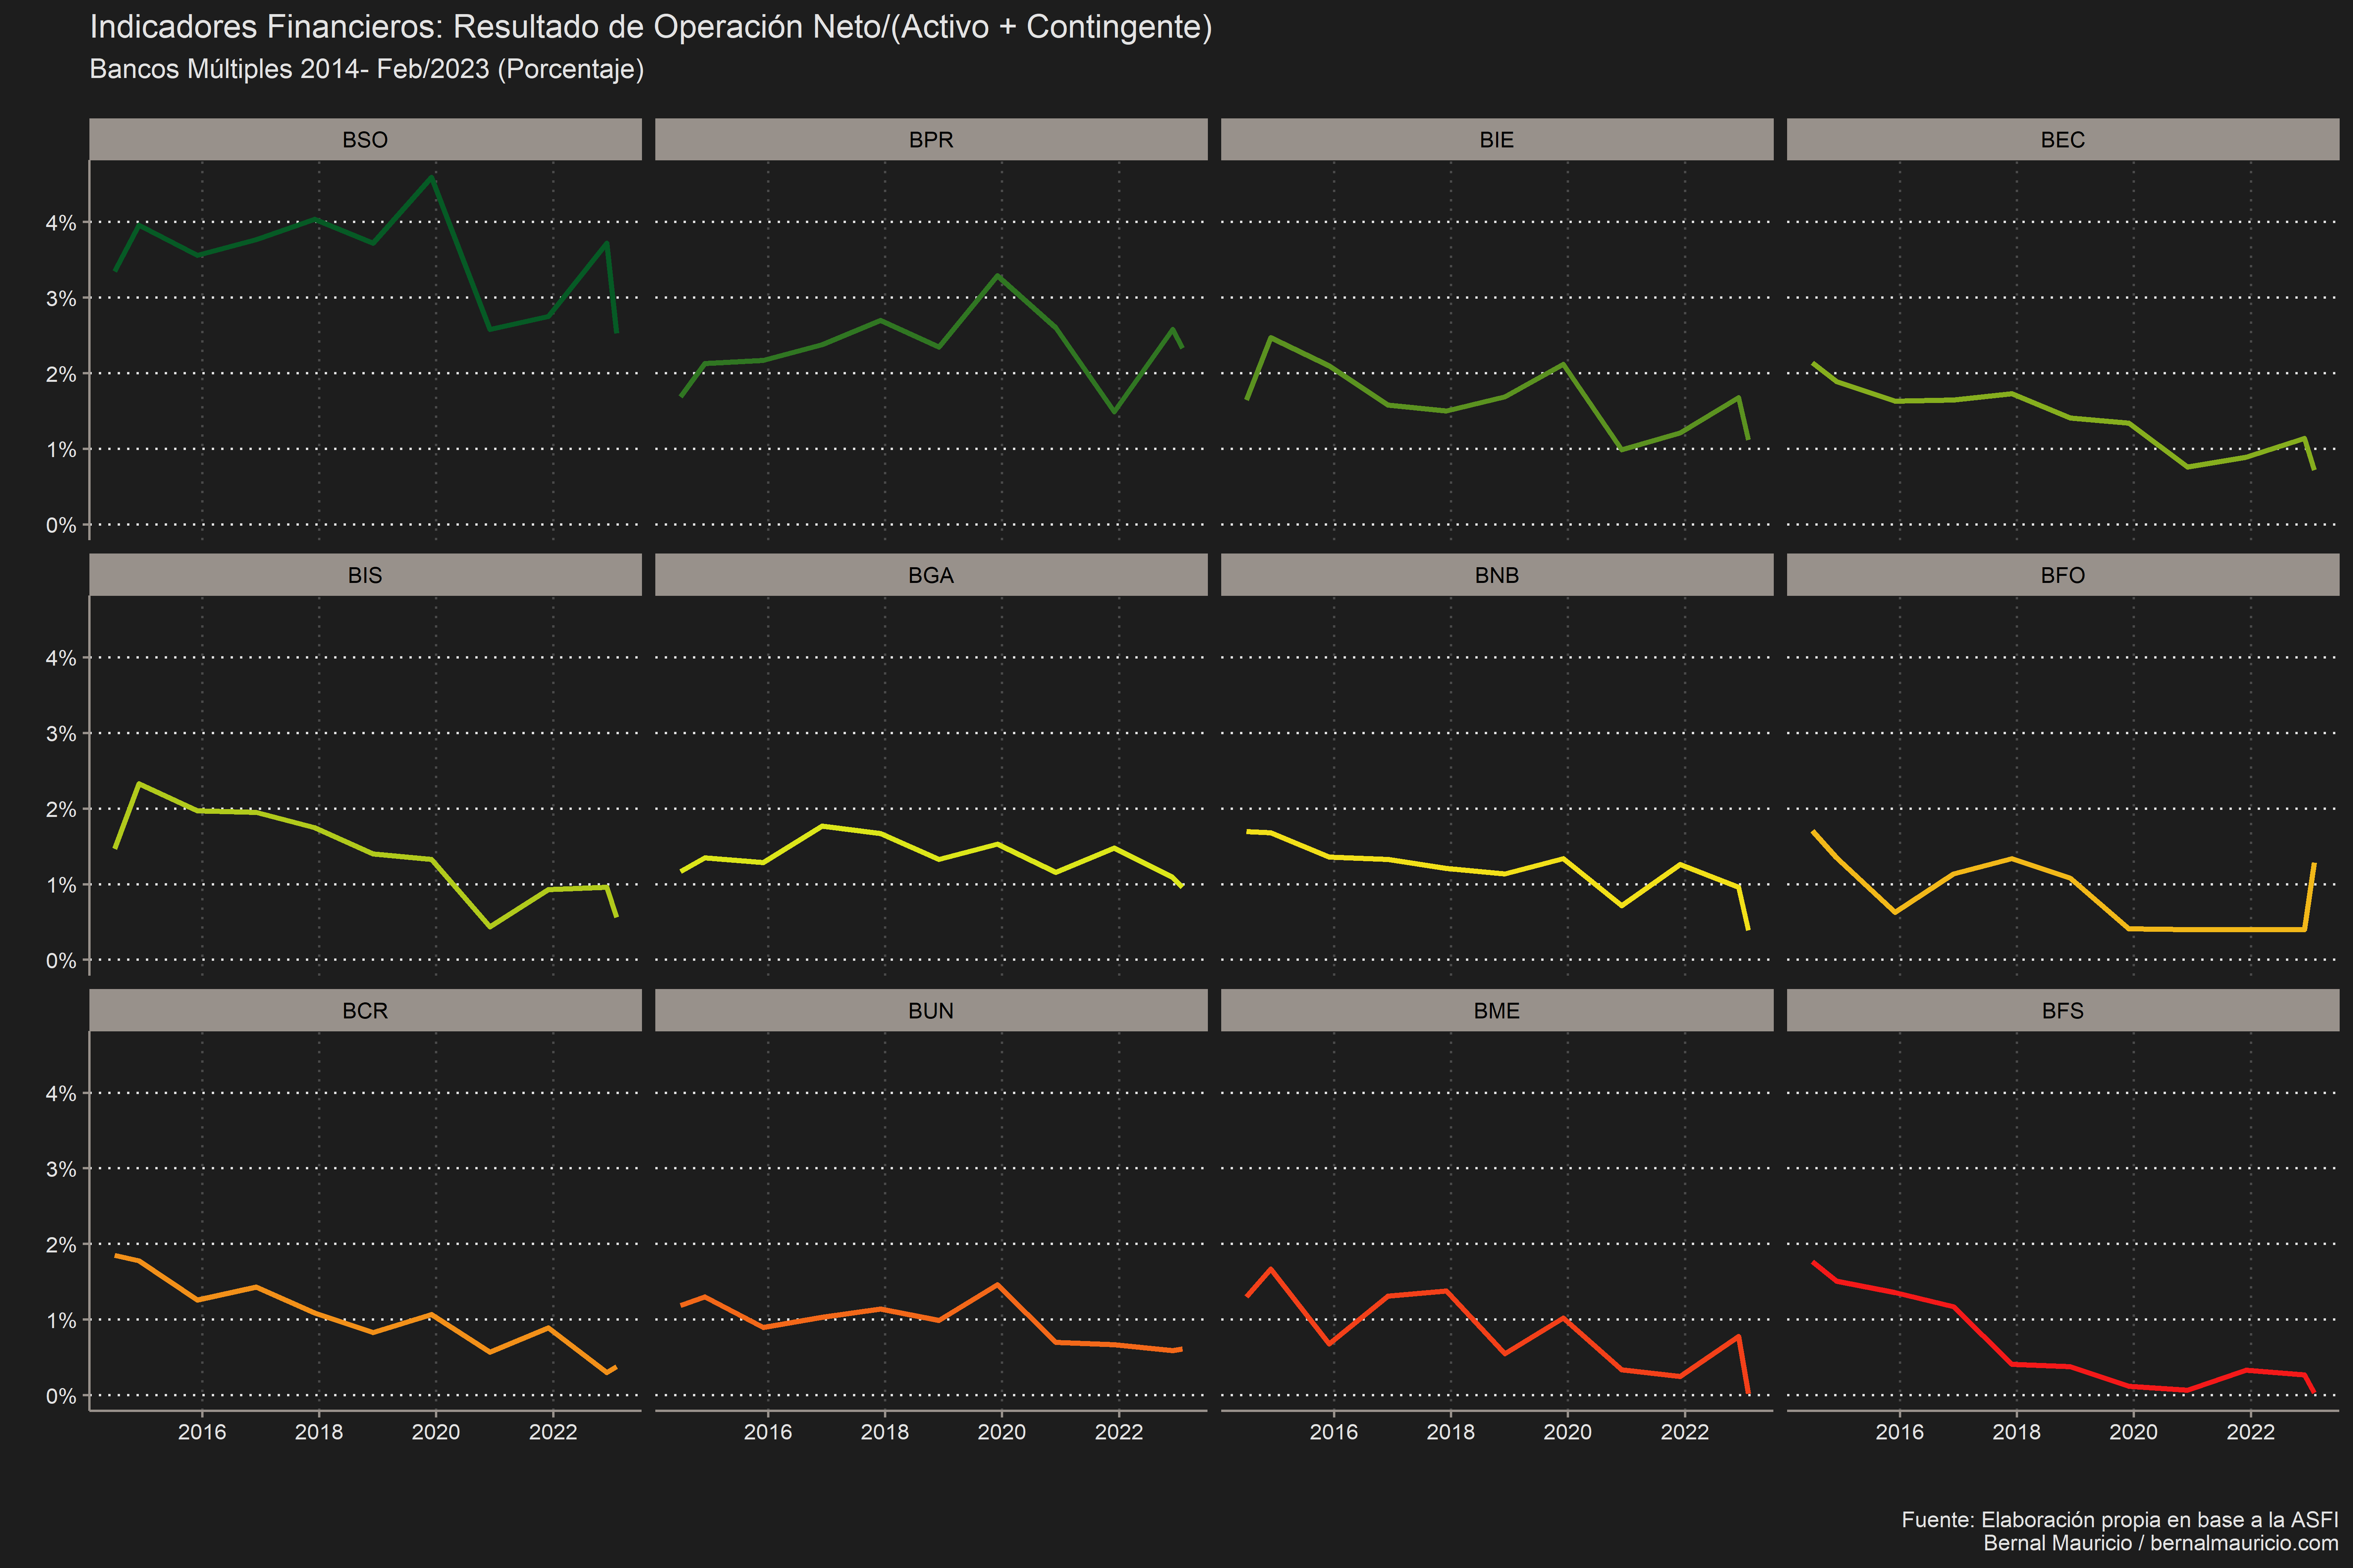2353x1568 pixels.
Task: Click the 2016 x-axis label under BME
Action: [x=1334, y=1432]
